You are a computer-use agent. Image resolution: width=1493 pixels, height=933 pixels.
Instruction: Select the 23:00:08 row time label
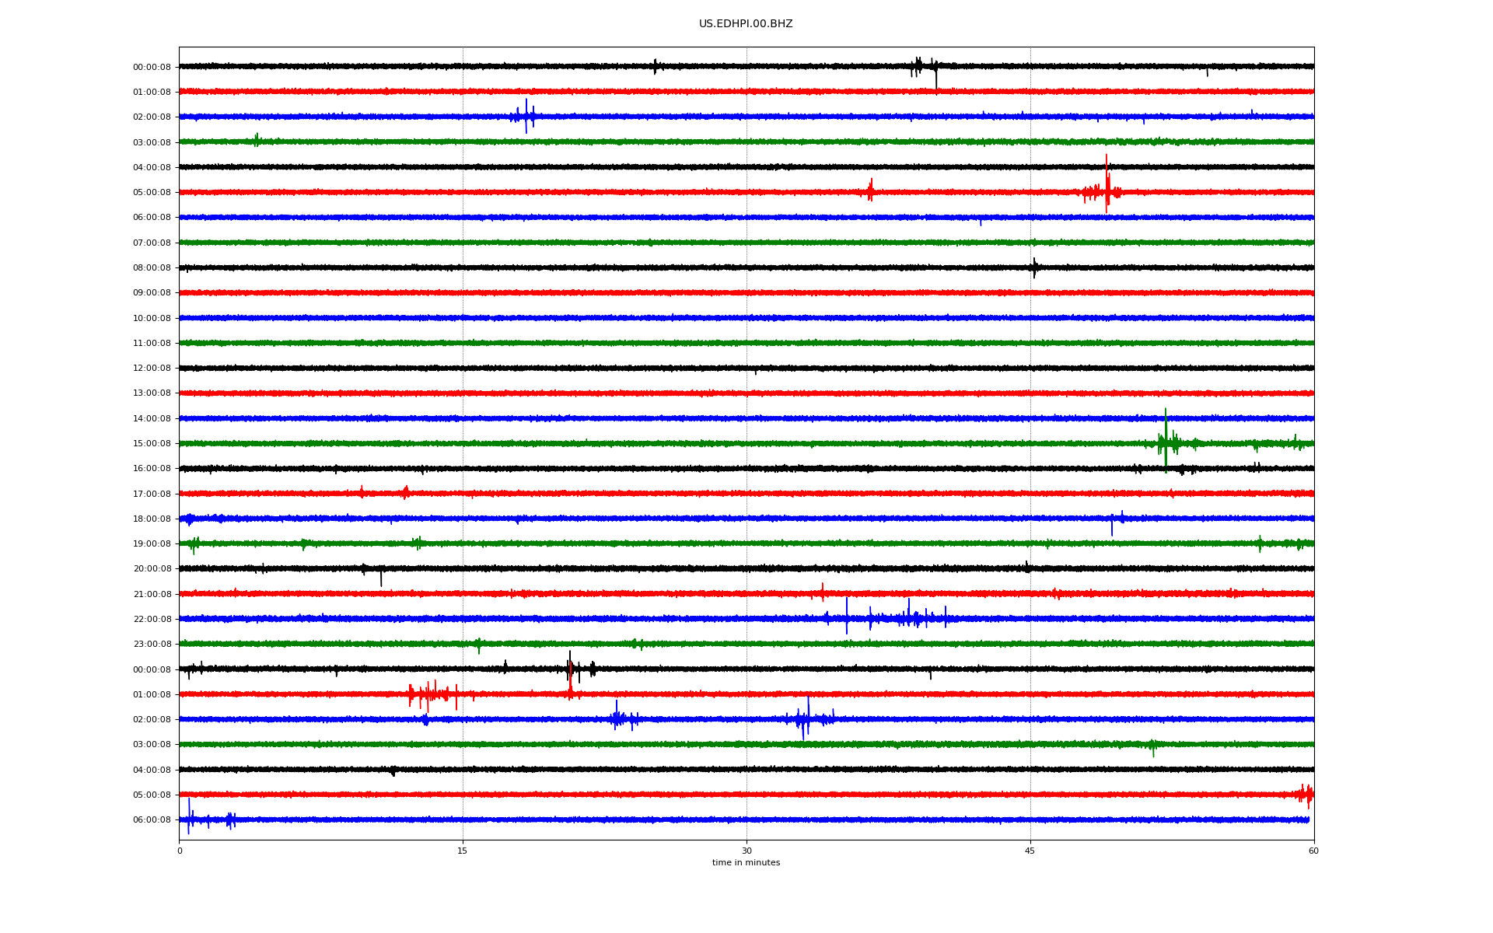pyautogui.click(x=152, y=645)
